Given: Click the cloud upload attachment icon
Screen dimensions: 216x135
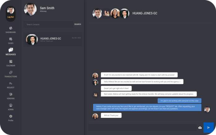Looking at the screenshot, I should tap(200, 128).
